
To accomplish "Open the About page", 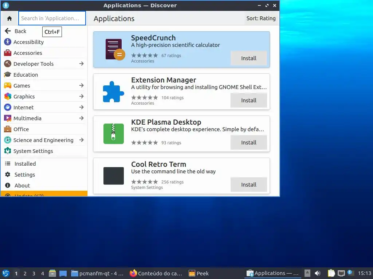I will tap(44, 186).
